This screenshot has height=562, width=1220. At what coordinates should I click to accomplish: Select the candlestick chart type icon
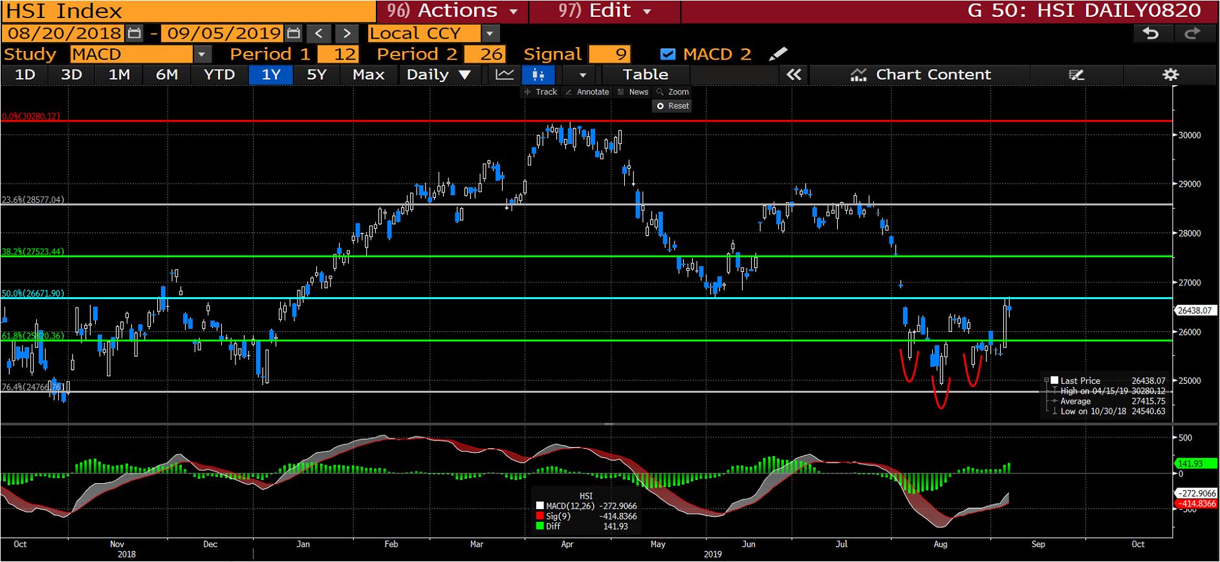538,75
